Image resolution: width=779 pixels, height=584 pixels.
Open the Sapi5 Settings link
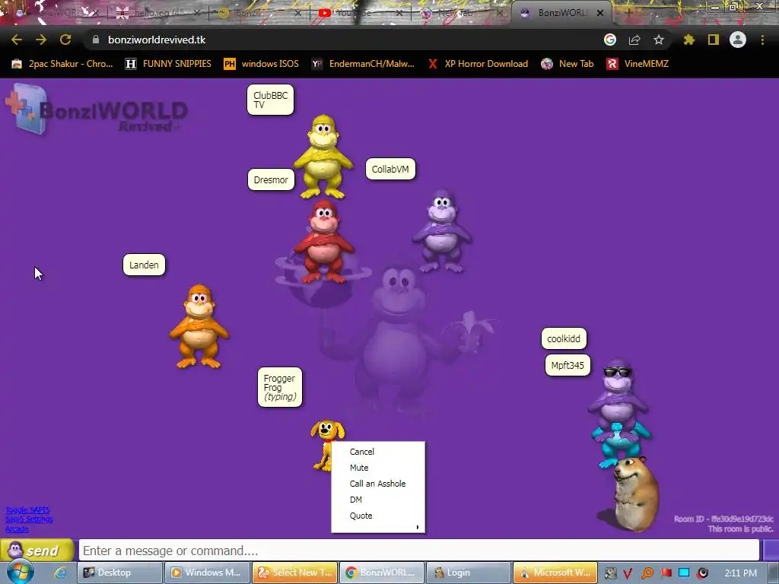30,519
